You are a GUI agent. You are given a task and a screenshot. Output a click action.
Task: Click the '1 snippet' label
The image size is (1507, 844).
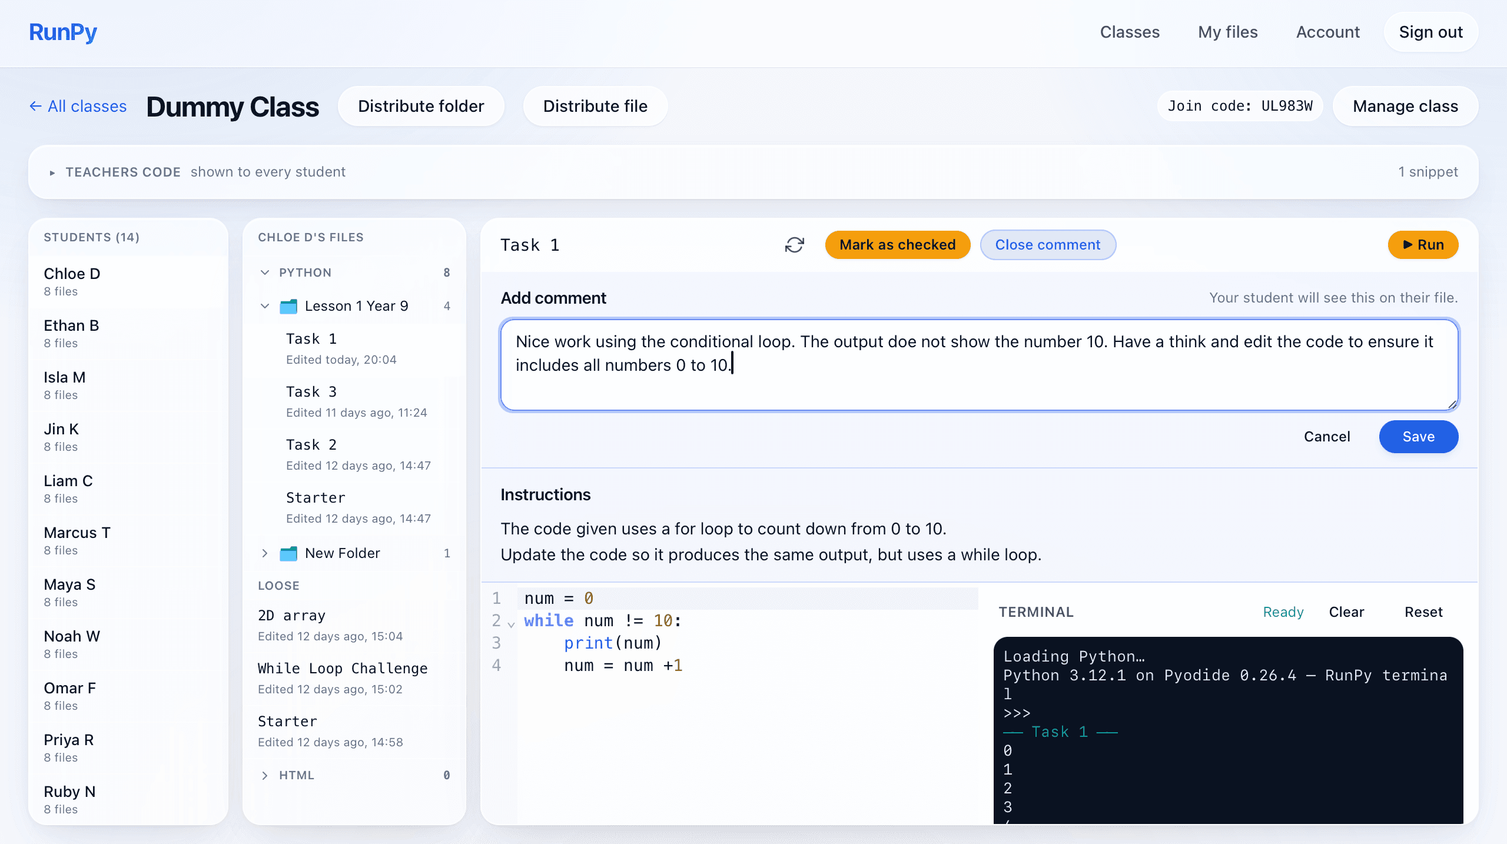click(x=1428, y=172)
